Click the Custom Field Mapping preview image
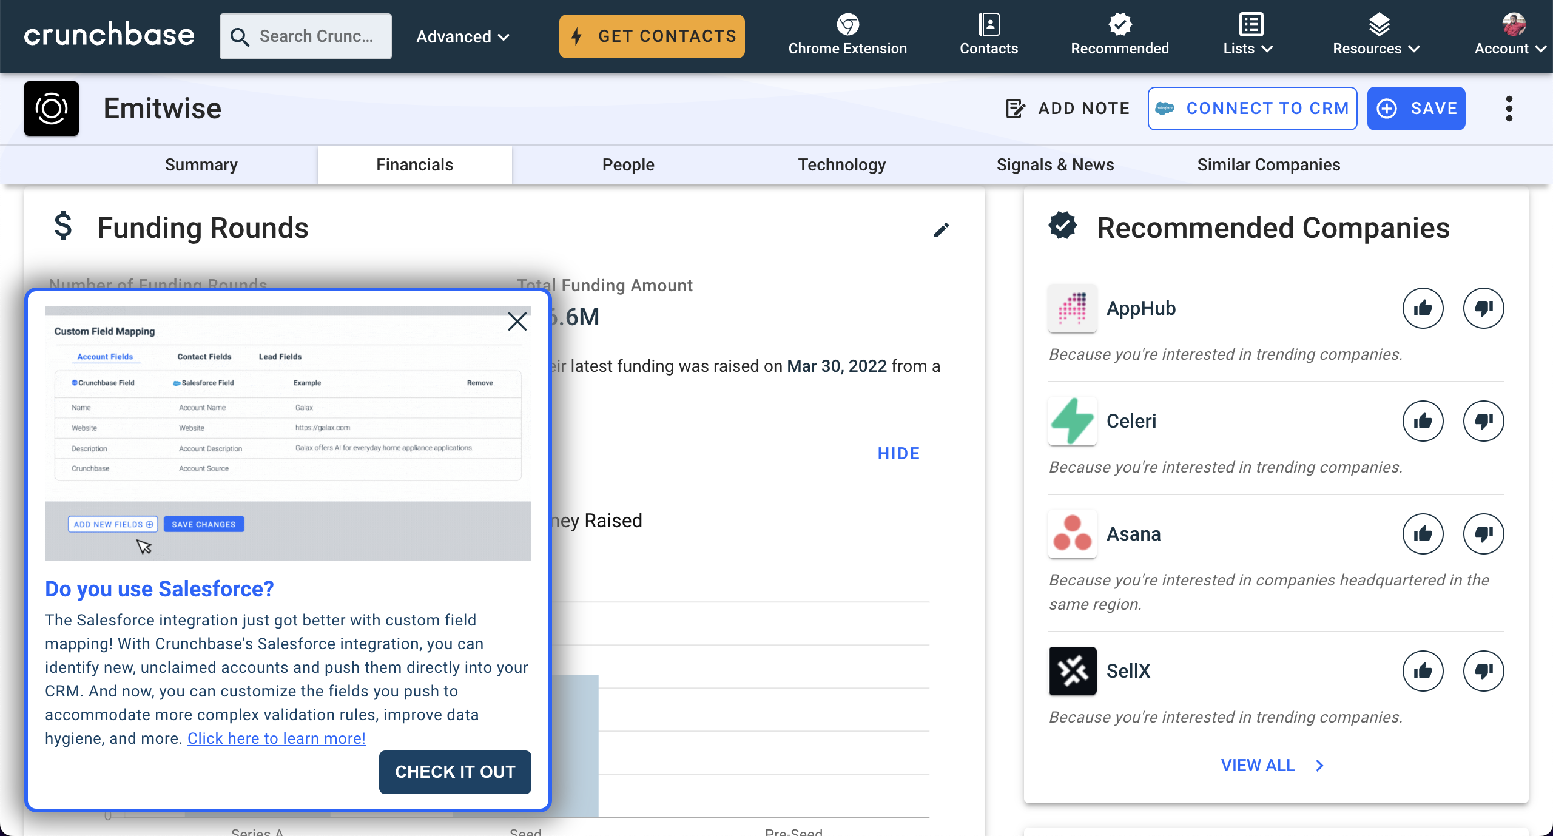This screenshot has height=836, width=1553. pyautogui.click(x=288, y=433)
